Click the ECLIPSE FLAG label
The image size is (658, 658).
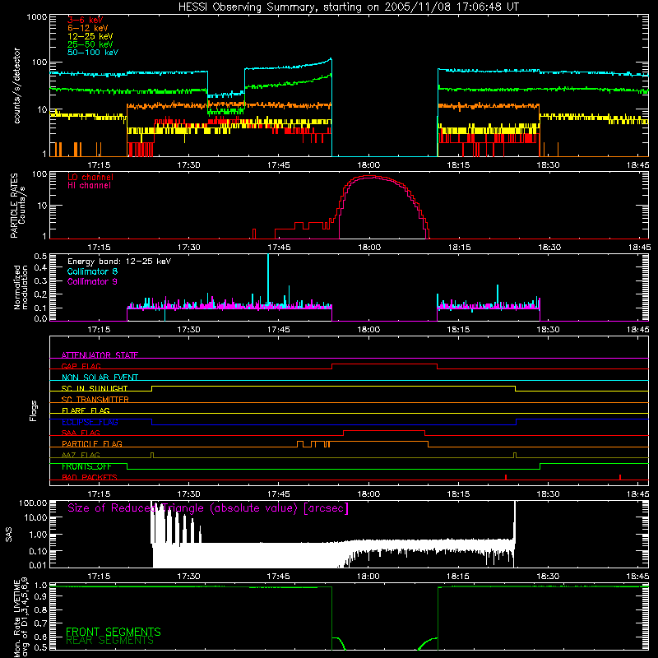tap(90, 422)
